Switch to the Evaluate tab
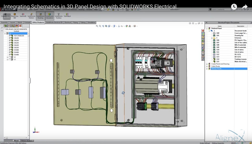This screenshot has width=252, height=144. coord(28,23)
